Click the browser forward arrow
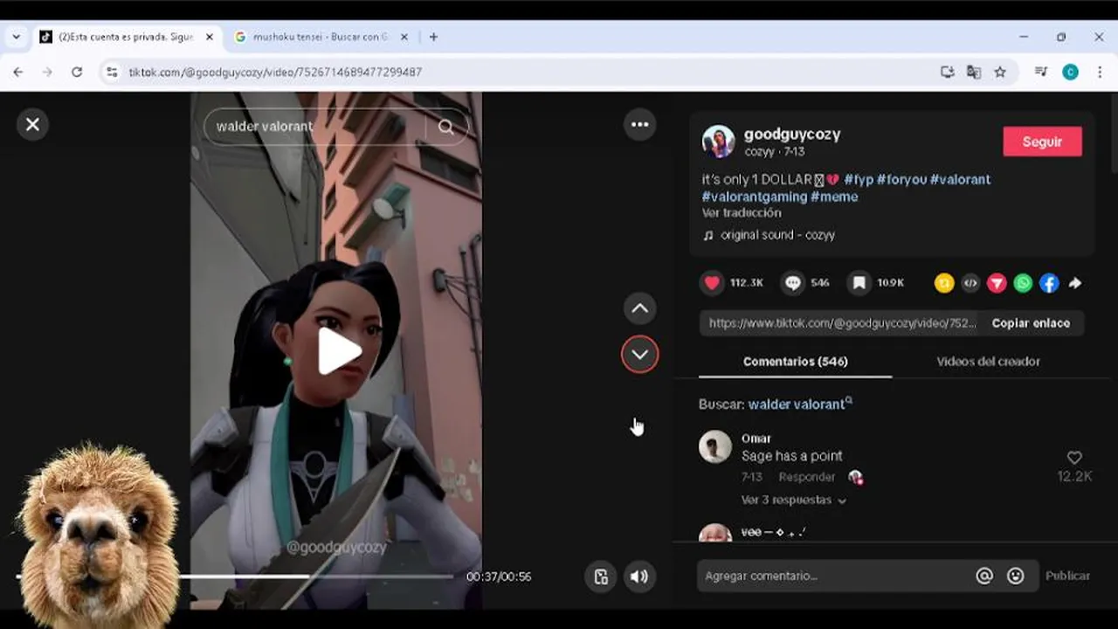 (x=47, y=73)
